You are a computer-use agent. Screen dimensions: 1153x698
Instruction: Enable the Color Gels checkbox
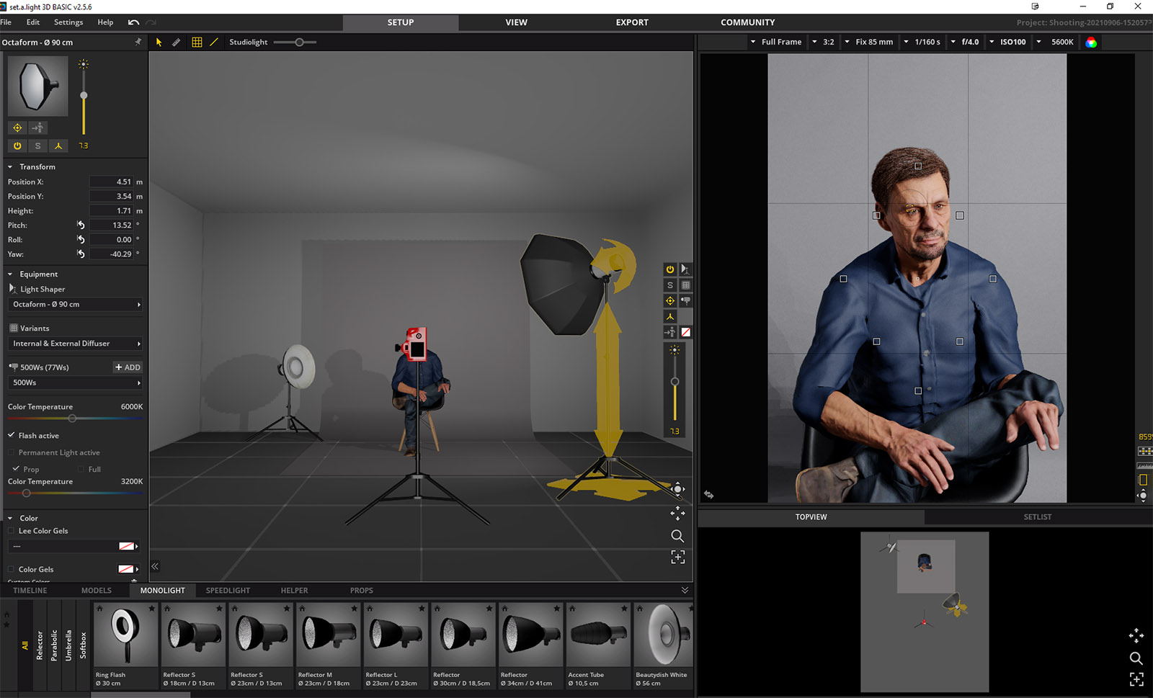point(12,569)
